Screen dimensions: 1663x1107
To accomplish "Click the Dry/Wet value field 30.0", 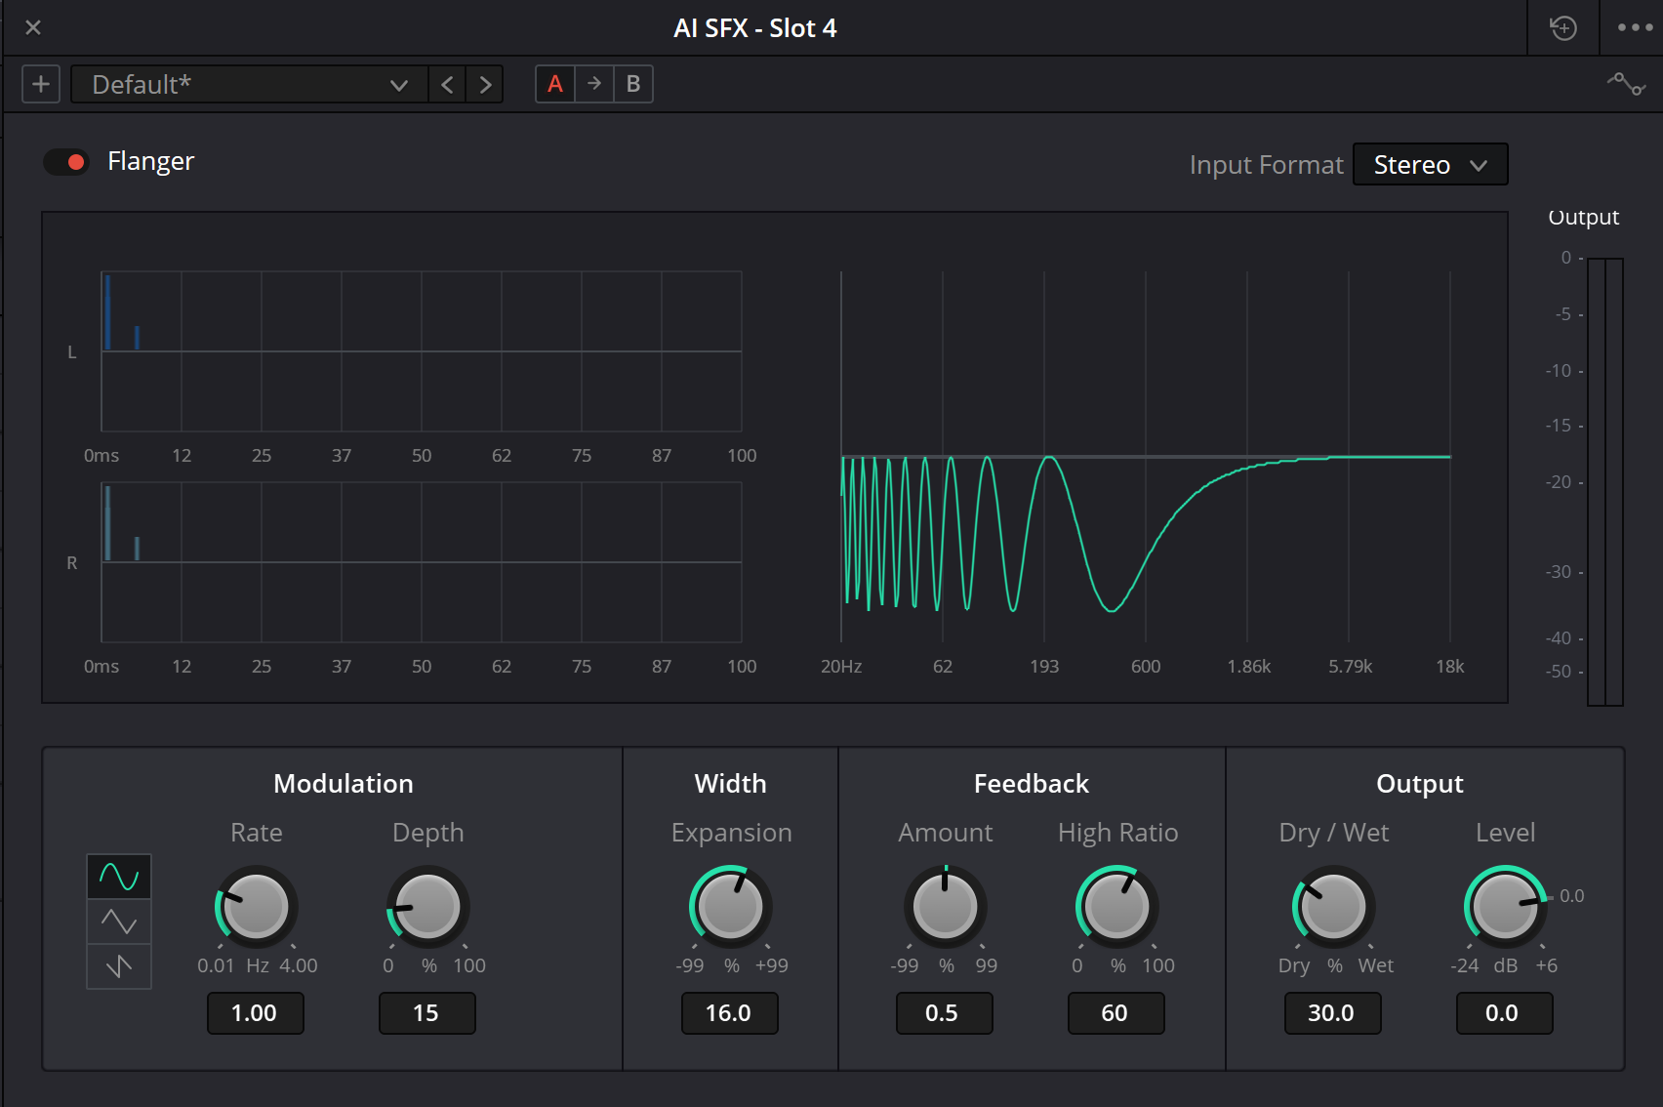I will (x=1332, y=1013).
